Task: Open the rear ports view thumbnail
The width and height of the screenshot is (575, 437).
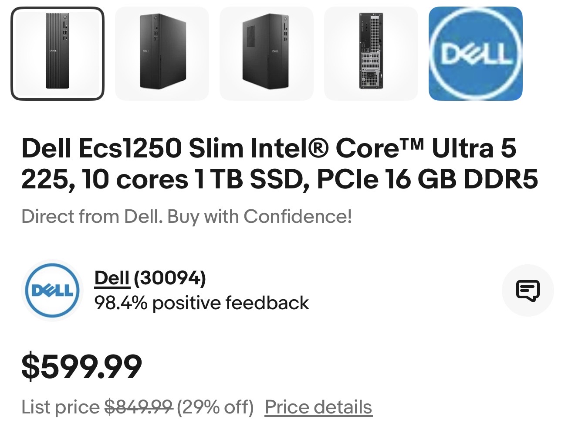Action: coord(371,54)
